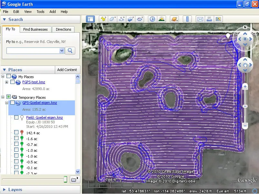Image resolution: width=259 pixels, height=194 pixels.
Task: Check the -0.5 ac checkbox
Action: click(16, 161)
